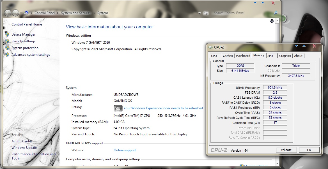Click the DDR3 memory type field
This screenshot has width=328, height=169.
tap(240, 66)
